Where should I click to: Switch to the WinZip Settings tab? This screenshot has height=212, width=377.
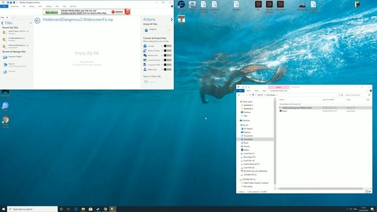pyautogui.click(x=48, y=6)
